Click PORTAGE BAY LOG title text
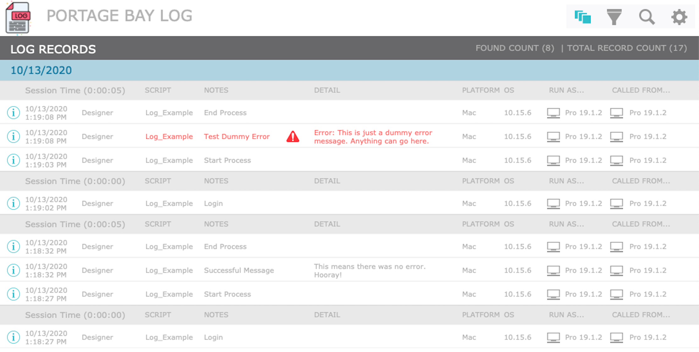Viewport: 699px width, 352px height. click(x=119, y=16)
